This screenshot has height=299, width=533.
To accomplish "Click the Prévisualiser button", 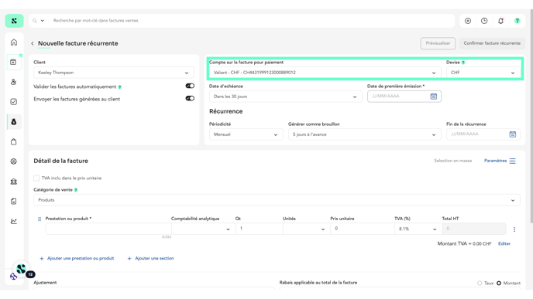I will 438,43.
